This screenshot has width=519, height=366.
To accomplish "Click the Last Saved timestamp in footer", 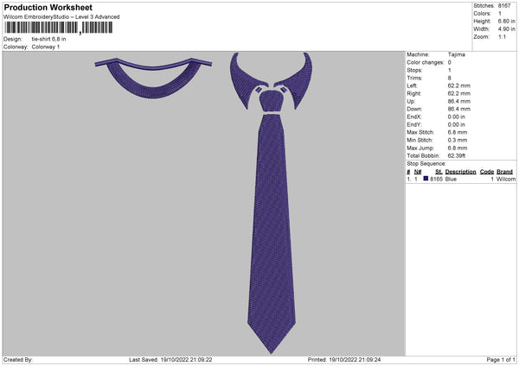I will (170, 360).
